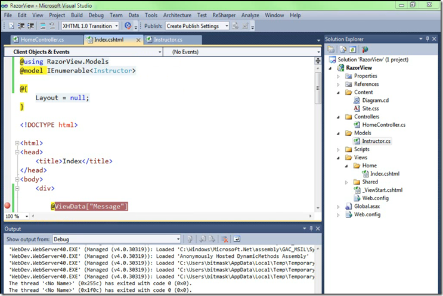443x296 pixels.
Task: Open the 100 % zoom dropdown
Action: (x=27, y=216)
